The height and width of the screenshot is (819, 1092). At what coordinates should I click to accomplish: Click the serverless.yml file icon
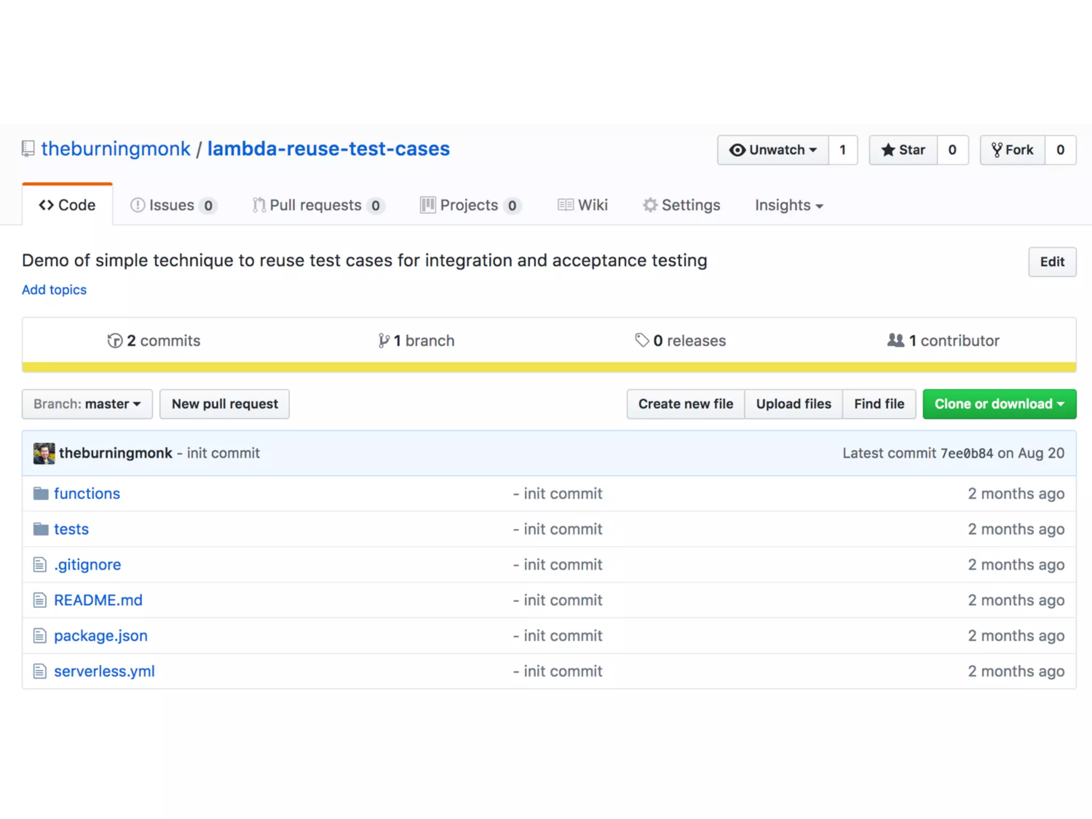pos(40,671)
